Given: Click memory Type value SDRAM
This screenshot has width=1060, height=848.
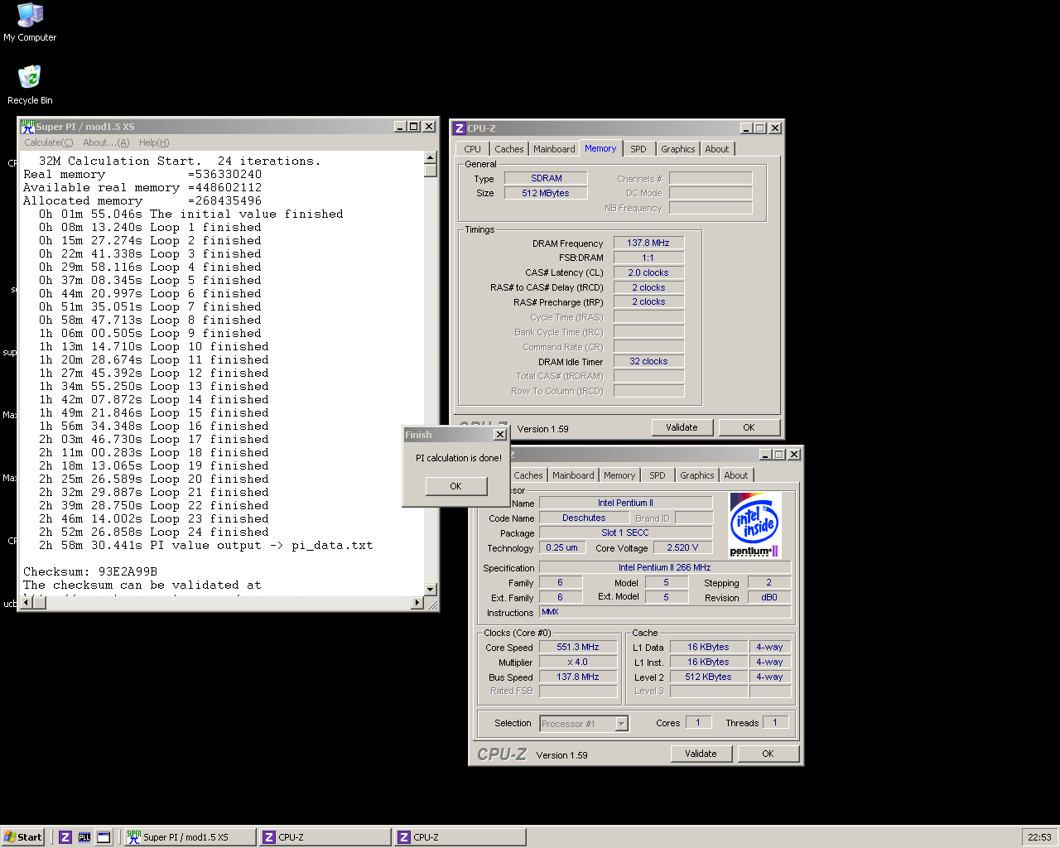Looking at the screenshot, I should click(547, 178).
